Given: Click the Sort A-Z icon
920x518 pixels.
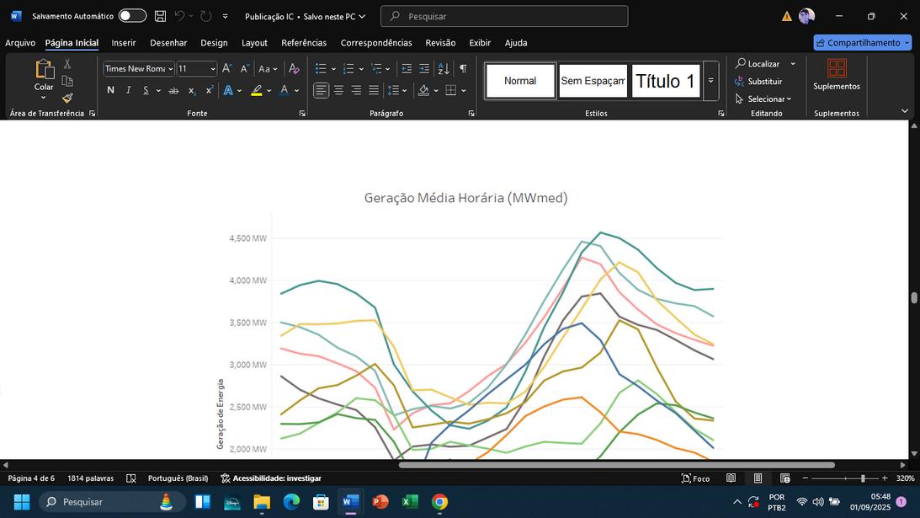Looking at the screenshot, I should click(444, 69).
